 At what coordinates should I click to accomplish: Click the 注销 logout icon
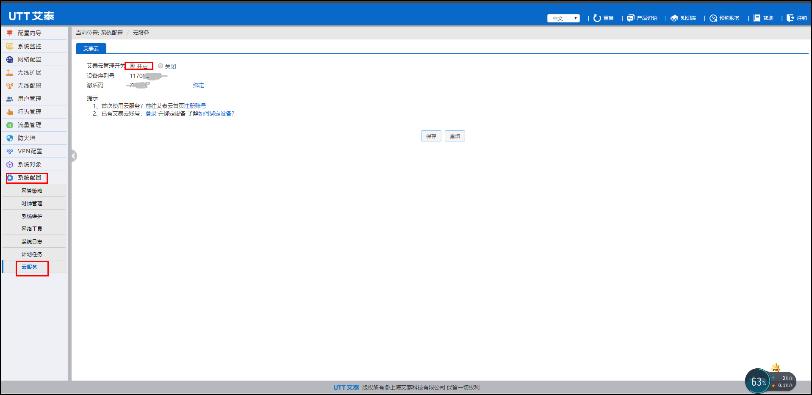click(790, 18)
